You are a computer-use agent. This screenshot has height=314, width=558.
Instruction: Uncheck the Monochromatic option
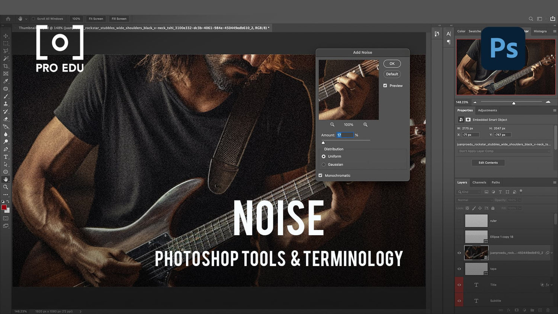coord(320,175)
